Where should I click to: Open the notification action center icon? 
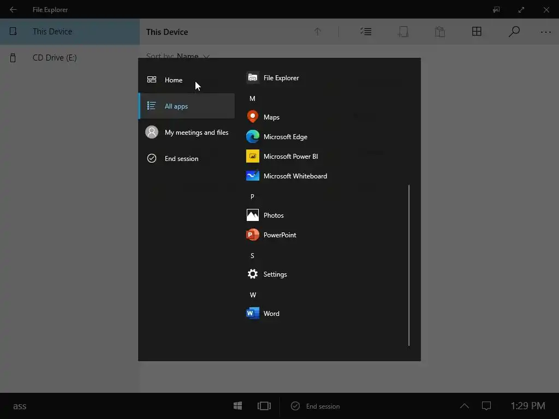pyautogui.click(x=486, y=406)
